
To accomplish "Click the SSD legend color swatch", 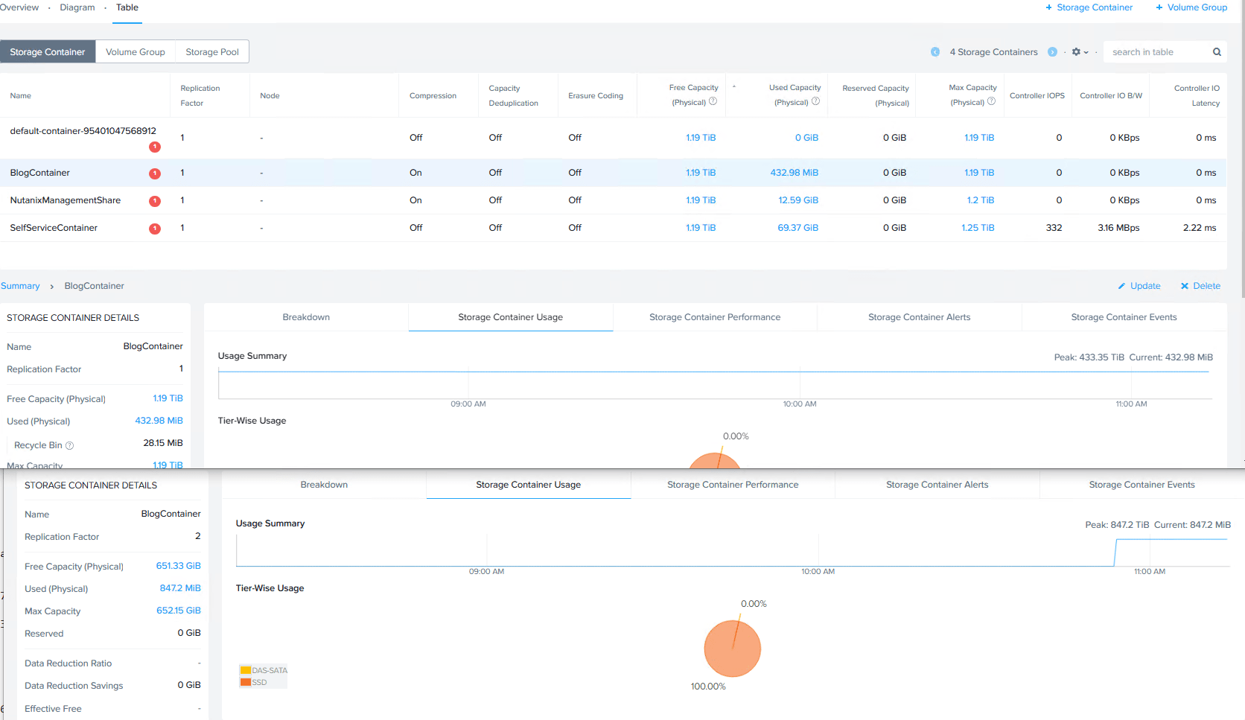I will coord(246,682).
